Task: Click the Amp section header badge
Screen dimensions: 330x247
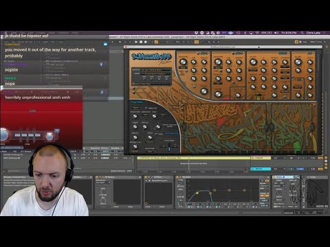Action: pyautogui.click(x=310, y=54)
